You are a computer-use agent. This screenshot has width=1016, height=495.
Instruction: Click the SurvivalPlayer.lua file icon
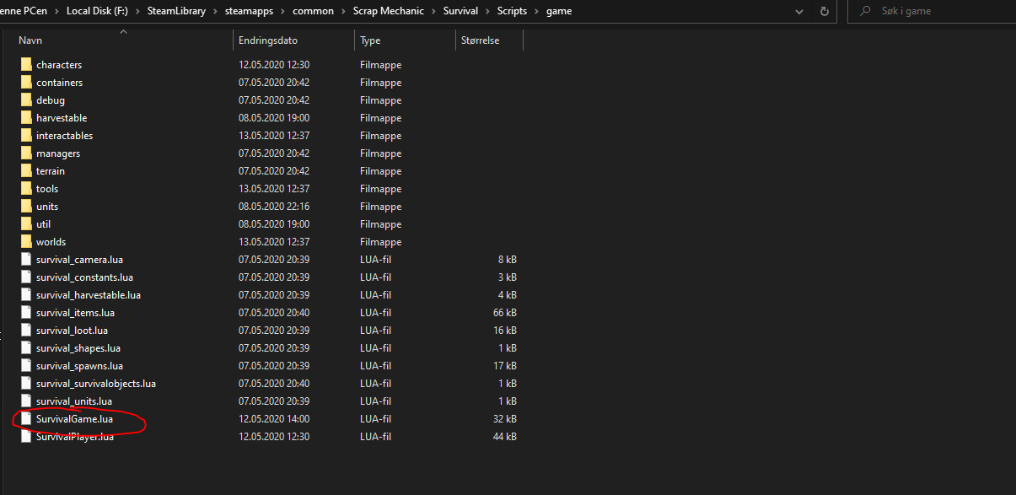click(x=26, y=437)
